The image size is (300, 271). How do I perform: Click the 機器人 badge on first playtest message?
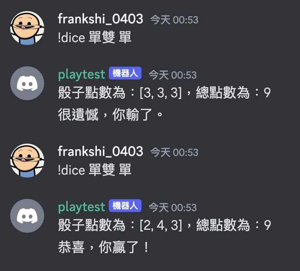125,73
